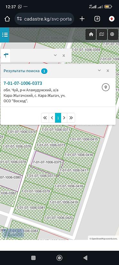
Task: Open a new browser tab
Action: [82, 19]
